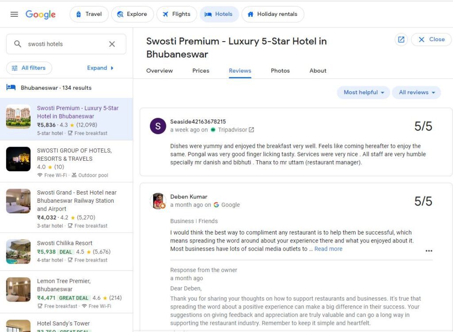Viewport: 453px width, 332px height.
Task: Expand the results panel
Action: 100,68
